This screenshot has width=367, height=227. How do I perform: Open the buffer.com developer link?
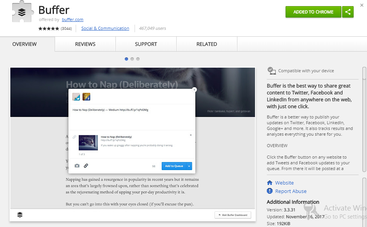[73, 19]
